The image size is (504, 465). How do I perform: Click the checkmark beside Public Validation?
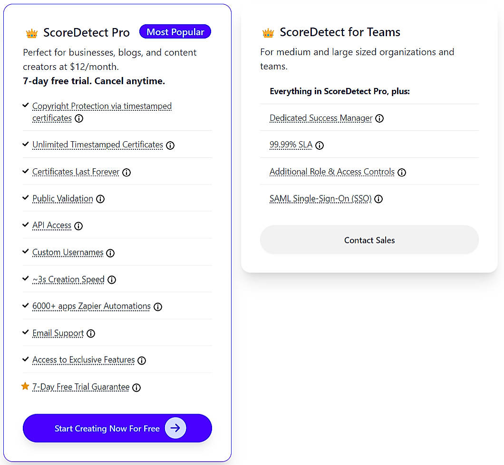(25, 198)
